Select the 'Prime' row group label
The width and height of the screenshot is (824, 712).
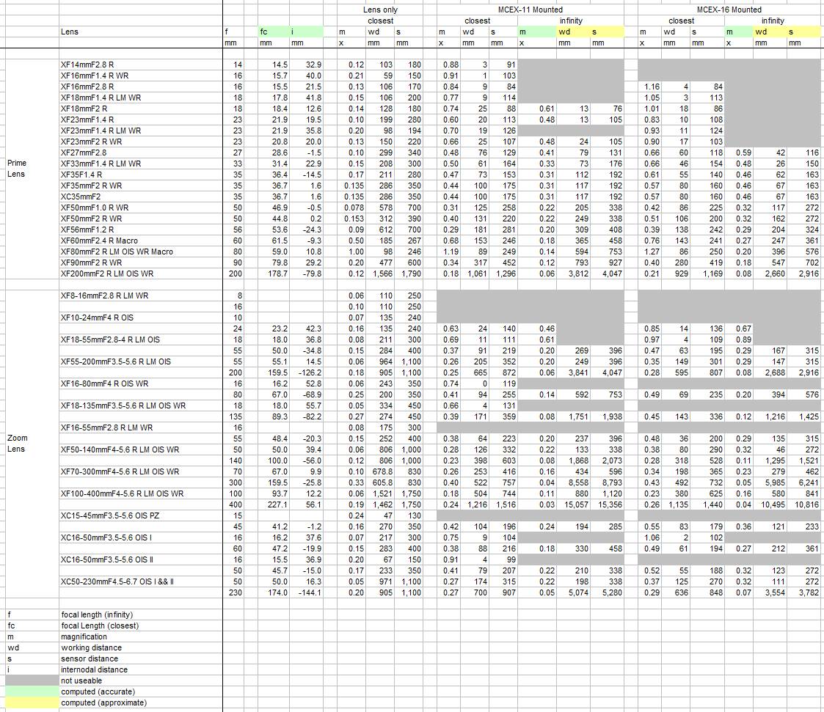17,163
